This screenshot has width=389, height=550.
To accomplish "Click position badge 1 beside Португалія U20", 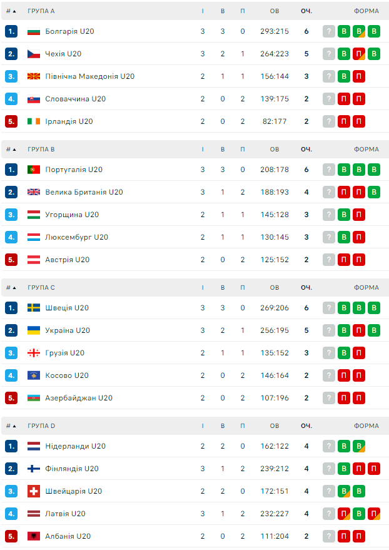I will tap(11, 170).
